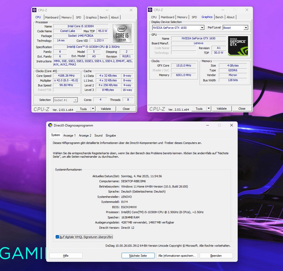
Task: Open the Bench tab in right CPU-Z
Action: (219, 17)
